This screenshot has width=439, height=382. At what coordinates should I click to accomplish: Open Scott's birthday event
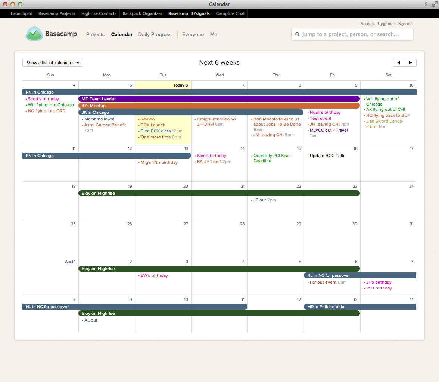pyautogui.click(x=43, y=99)
